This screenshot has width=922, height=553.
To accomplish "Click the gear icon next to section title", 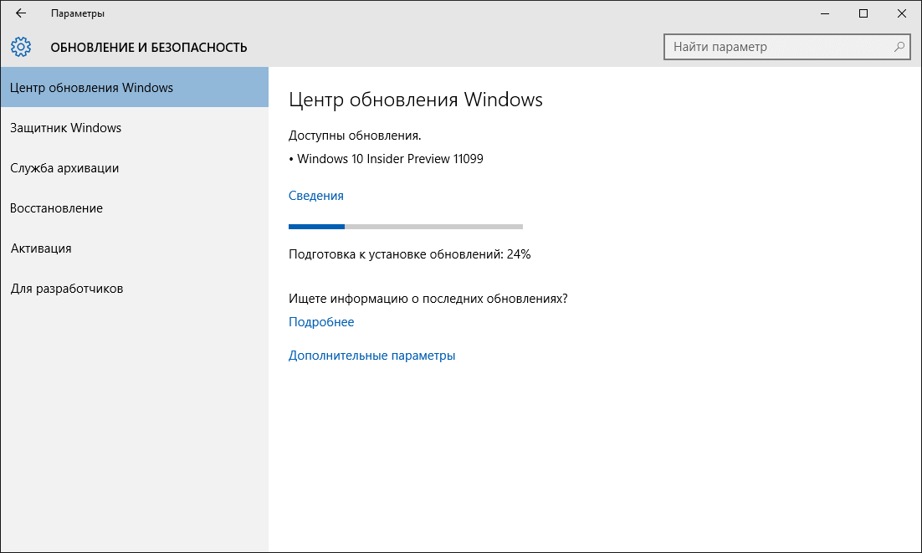I will 21,47.
